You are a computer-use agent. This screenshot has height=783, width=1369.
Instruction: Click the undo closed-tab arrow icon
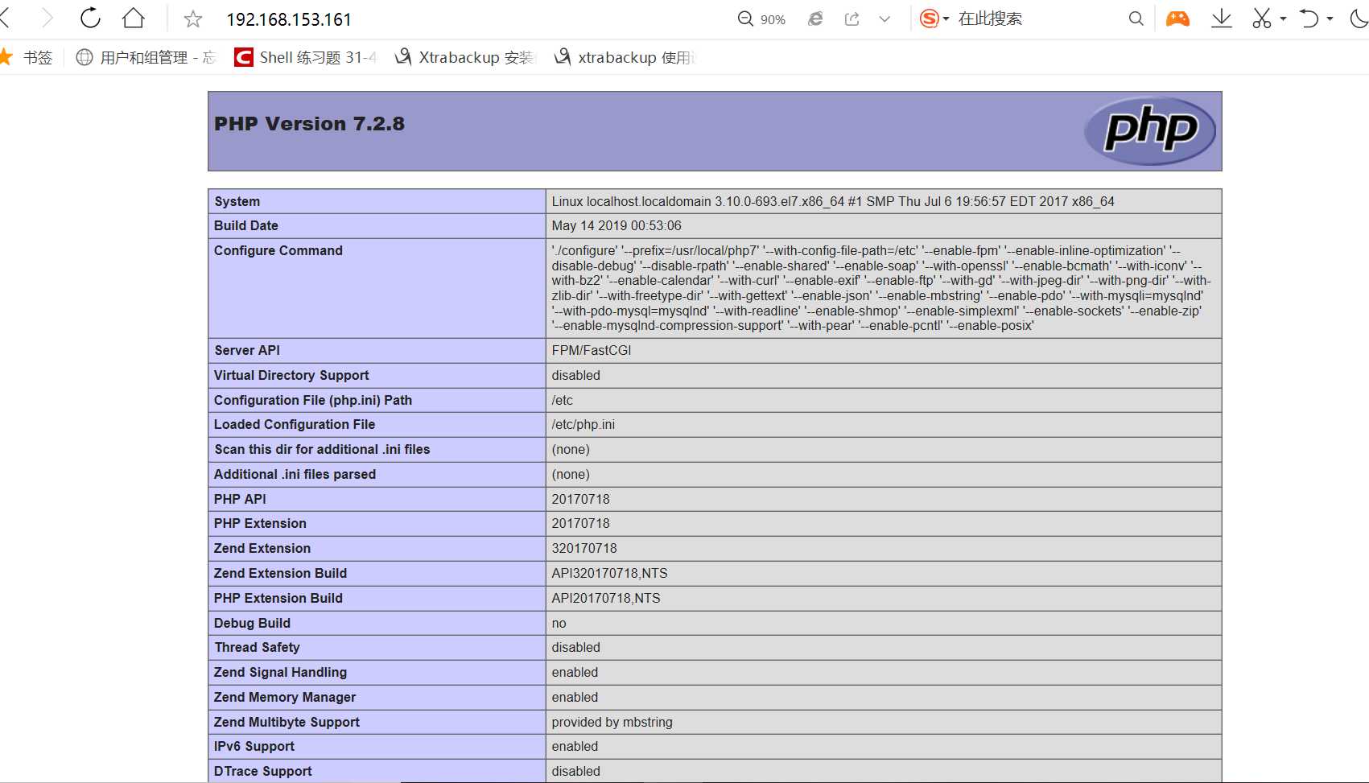1309,19
